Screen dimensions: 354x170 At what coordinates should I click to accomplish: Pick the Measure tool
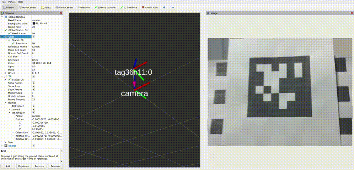click(x=84, y=7)
